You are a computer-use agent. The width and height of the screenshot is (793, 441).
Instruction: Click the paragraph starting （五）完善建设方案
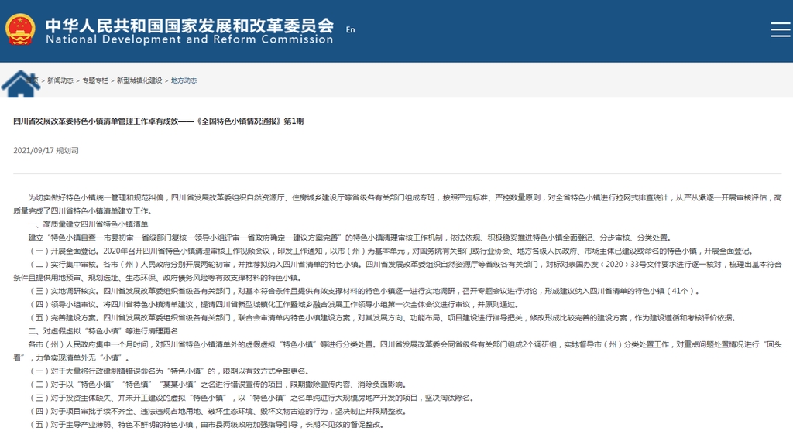pos(387,317)
